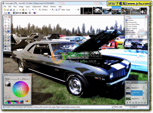153x113 pixels.
Task: Select the Paintbrush tool
Action: coord(6,34)
